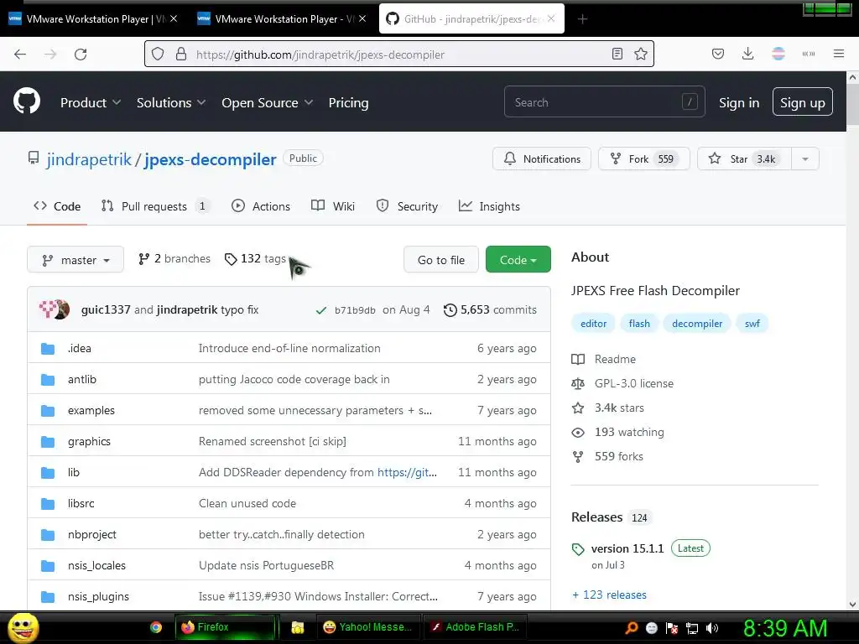Open Chrome from the taskbar
Viewport: 859px width, 644px height.
pos(156,627)
